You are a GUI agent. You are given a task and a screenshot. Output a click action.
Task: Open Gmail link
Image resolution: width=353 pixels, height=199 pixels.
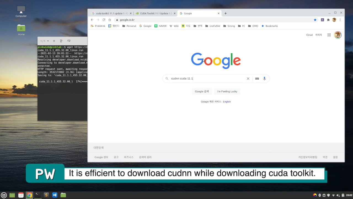point(309,35)
